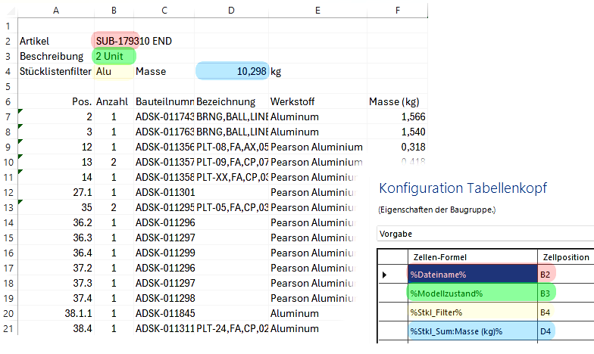Select the cell with part ADSK-011845
This screenshot has width=594, height=354.
164,313
